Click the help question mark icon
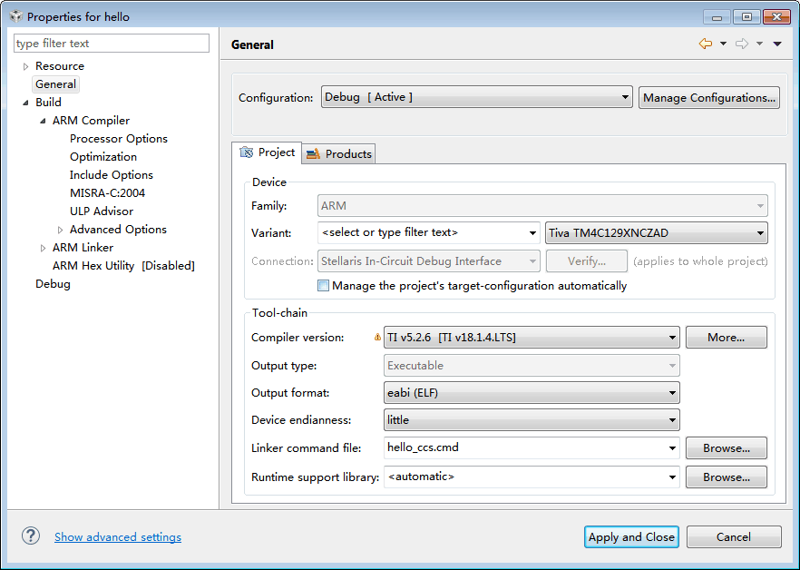Viewport: 800px width, 570px height. point(31,536)
